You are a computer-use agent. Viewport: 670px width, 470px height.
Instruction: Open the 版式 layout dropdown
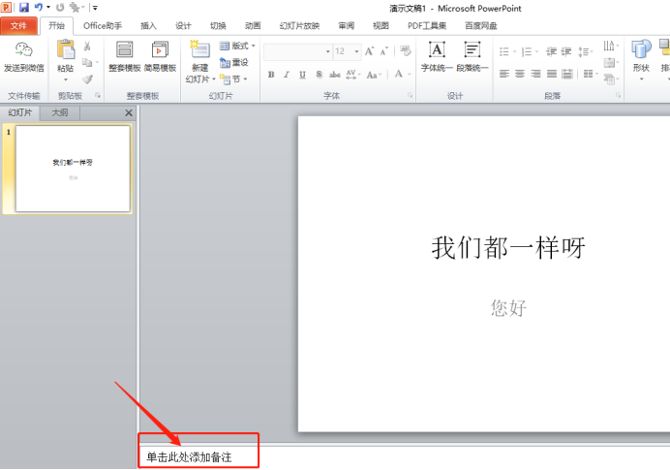tap(237, 46)
